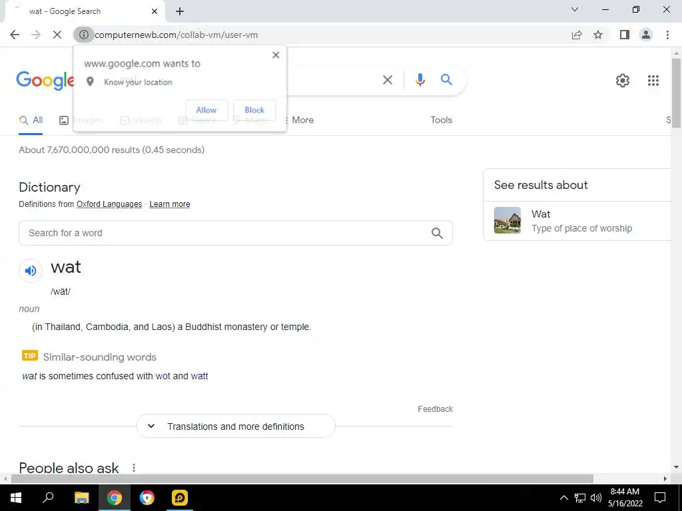Click the address bar URL
Screen dimensions: 682x511
pyautogui.click(x=176, y=35)
